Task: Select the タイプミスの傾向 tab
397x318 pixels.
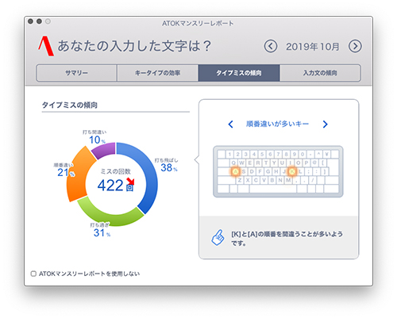Action: click(x=239, y=73)
